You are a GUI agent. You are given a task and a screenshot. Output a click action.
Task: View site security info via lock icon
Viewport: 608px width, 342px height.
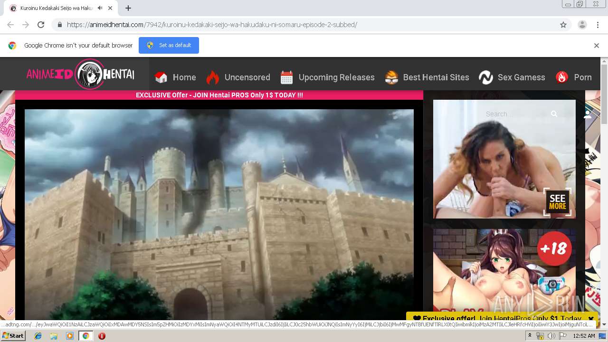pyautogui.click(x=59, y=25)
